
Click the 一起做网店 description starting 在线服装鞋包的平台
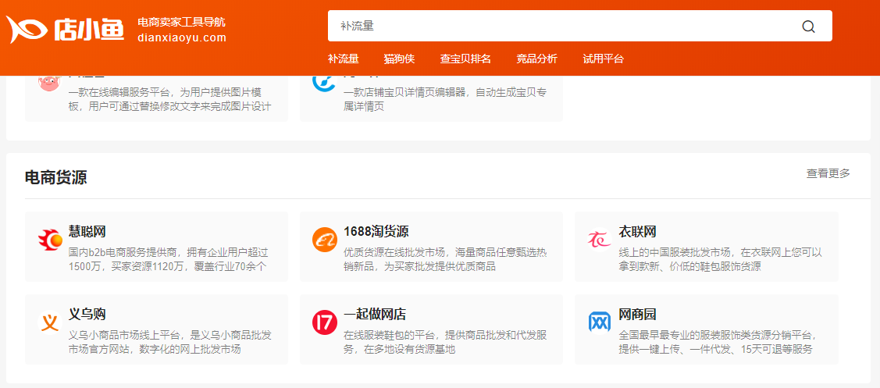pos(445,343)
